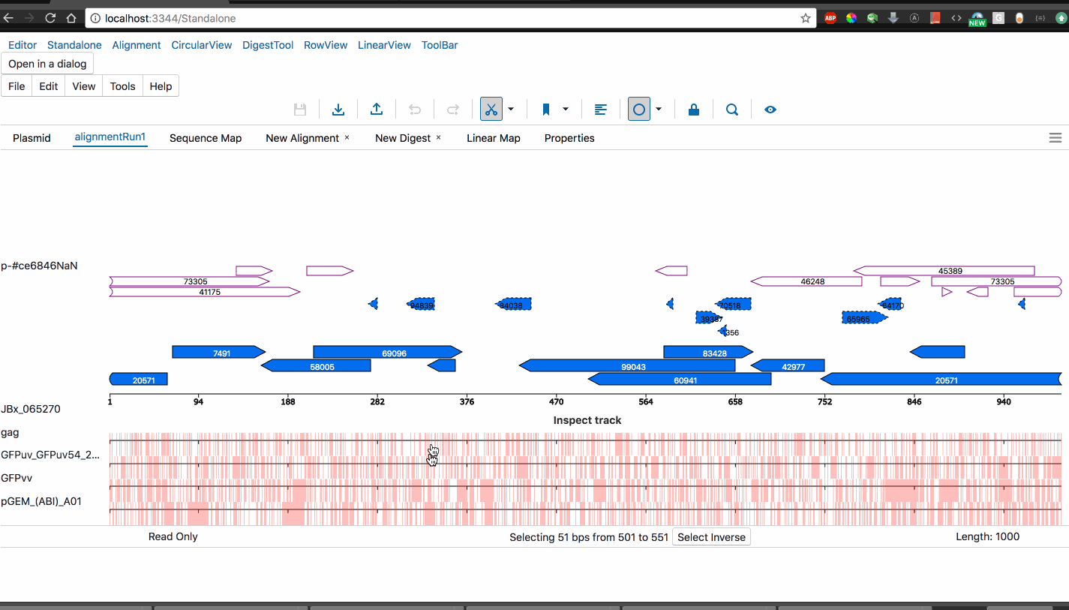Open the Tools menu

pos(122,86)
